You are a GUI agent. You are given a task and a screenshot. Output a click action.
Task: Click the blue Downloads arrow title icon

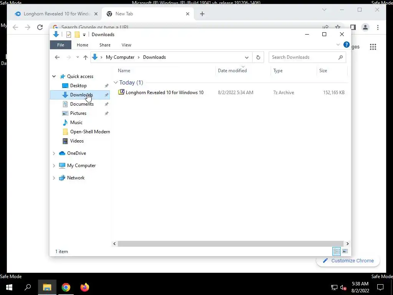56,34
